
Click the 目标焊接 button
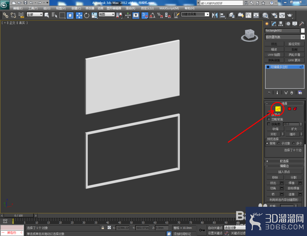293,188
